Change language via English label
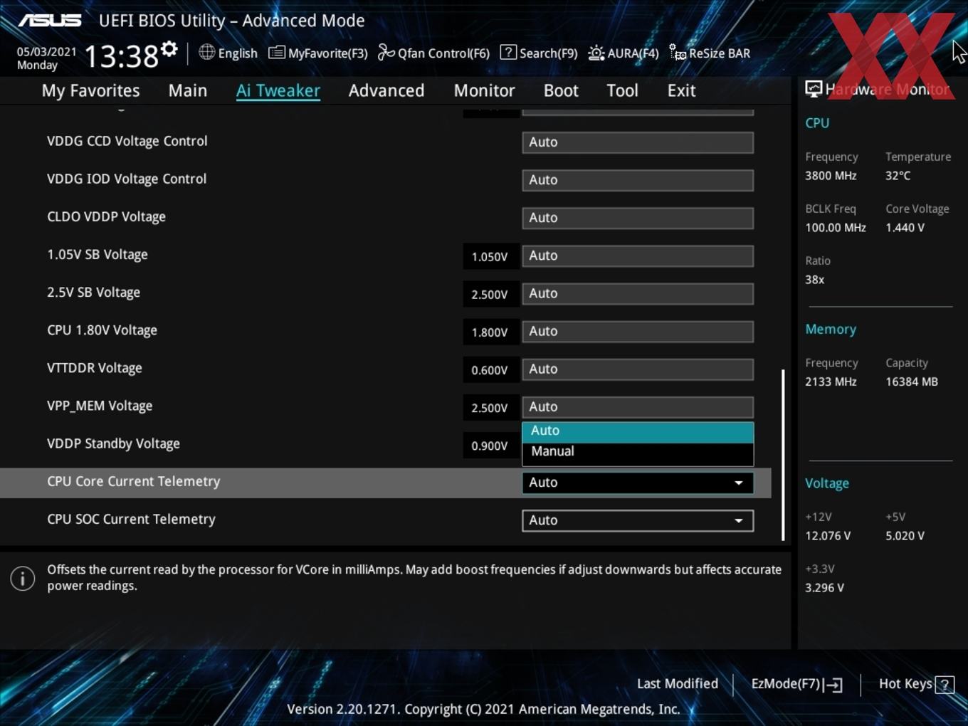 coord(238,53)
